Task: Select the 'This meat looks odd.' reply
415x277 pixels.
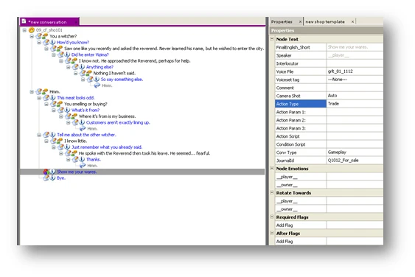Action: 76,98
